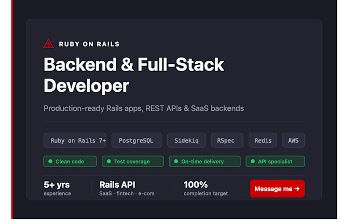The height and width of the screenshot is (224, 353).
Task: Click the SaaS · fintech · e-com text
Action: [x=127, y=193]
